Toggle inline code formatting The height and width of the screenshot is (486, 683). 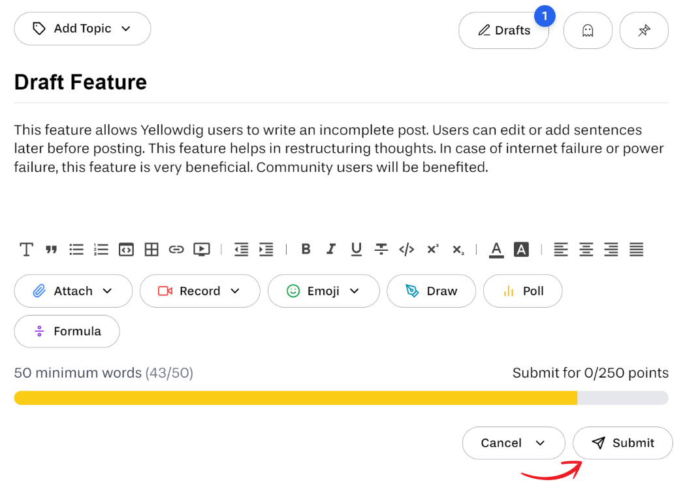tap(406, 250)
